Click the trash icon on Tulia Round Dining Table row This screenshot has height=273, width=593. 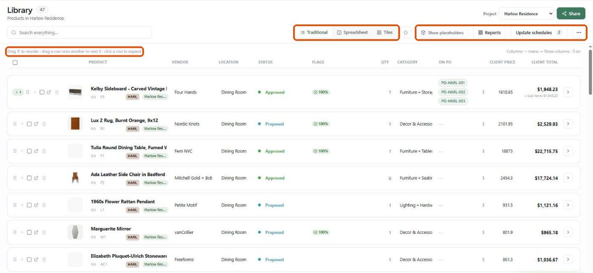pyautogui.click(x=44, y=151)
